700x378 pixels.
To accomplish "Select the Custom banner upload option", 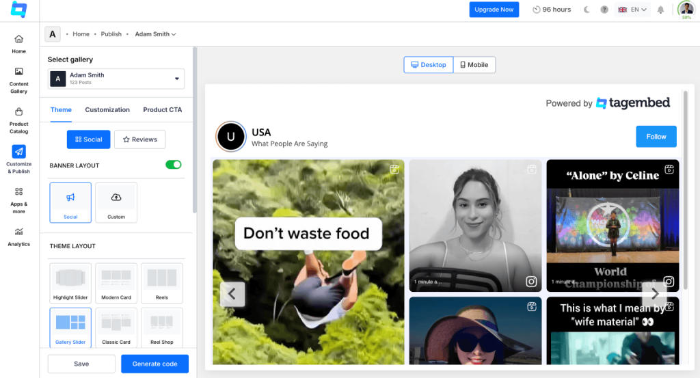I will click(116, 202).
